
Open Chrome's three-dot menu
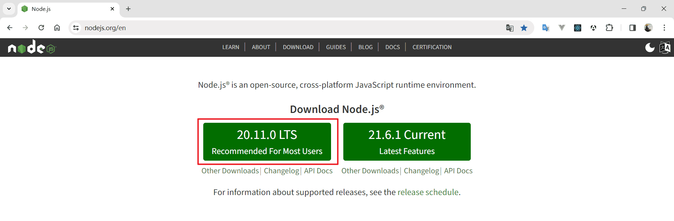(664, 28)
